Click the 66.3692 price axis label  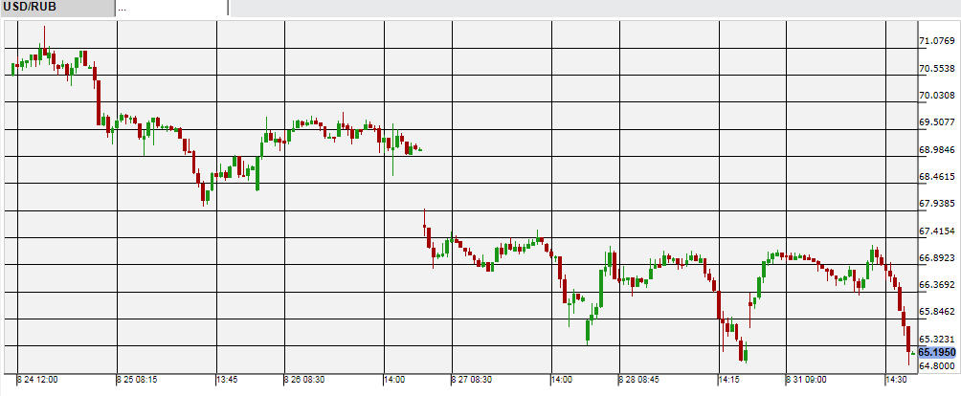[x=936, y=285]
